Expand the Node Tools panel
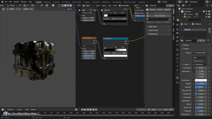The image size is (212, 119). pyautogui.click(x=158, y=27)
